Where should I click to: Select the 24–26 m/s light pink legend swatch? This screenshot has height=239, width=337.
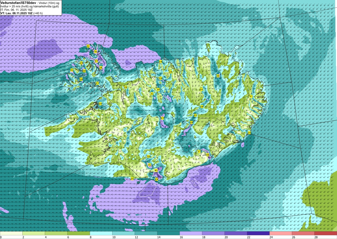281,233
